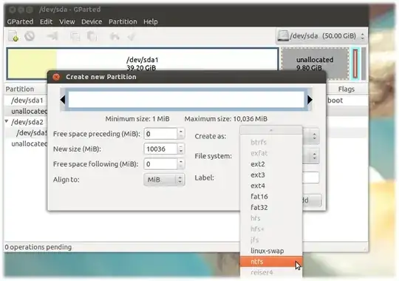The width and height of the screenshot is (399, 281).
Task: Click the Delete partition toolbar icon
Action: (x=30, y=36)
